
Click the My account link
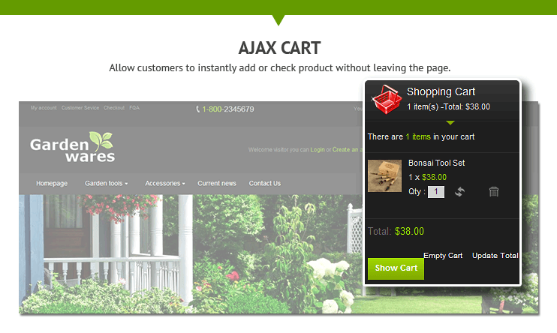point(44,107)
